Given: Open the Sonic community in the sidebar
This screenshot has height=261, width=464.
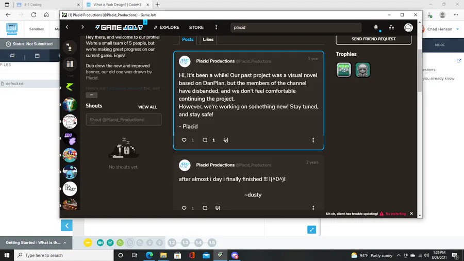Looking at the screenshot, I should 70,155.
